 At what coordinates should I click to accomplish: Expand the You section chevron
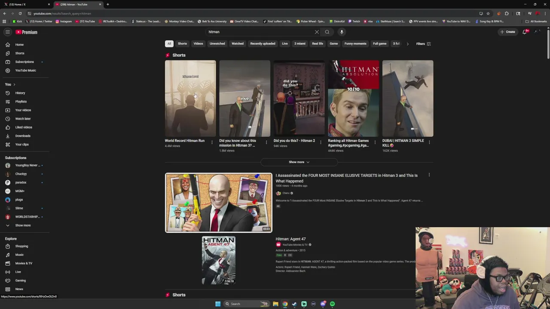pos(14,85)
